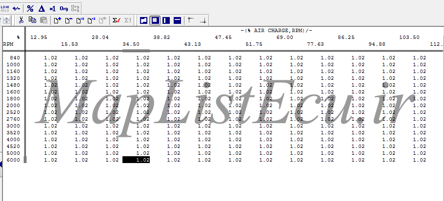
Task: Select the vertical split layout icon
Action: [166, 20]
